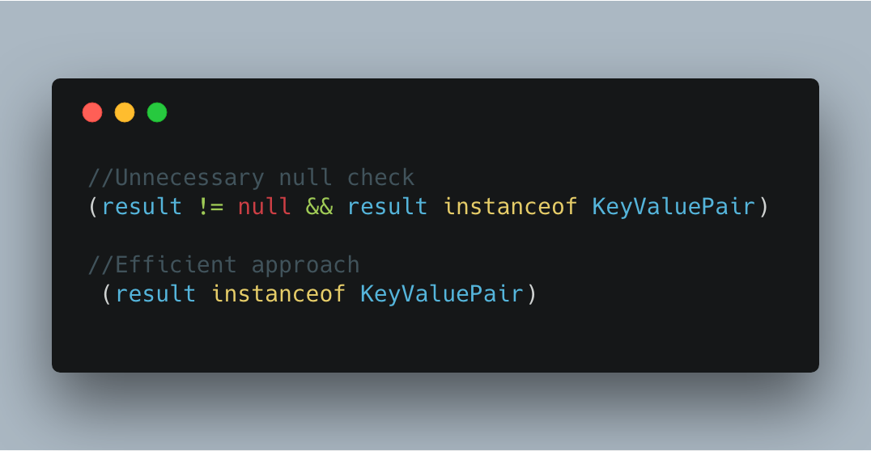Click 'instanceof' in the efficient approach line
Screen dimensions: 871x451
278,293
